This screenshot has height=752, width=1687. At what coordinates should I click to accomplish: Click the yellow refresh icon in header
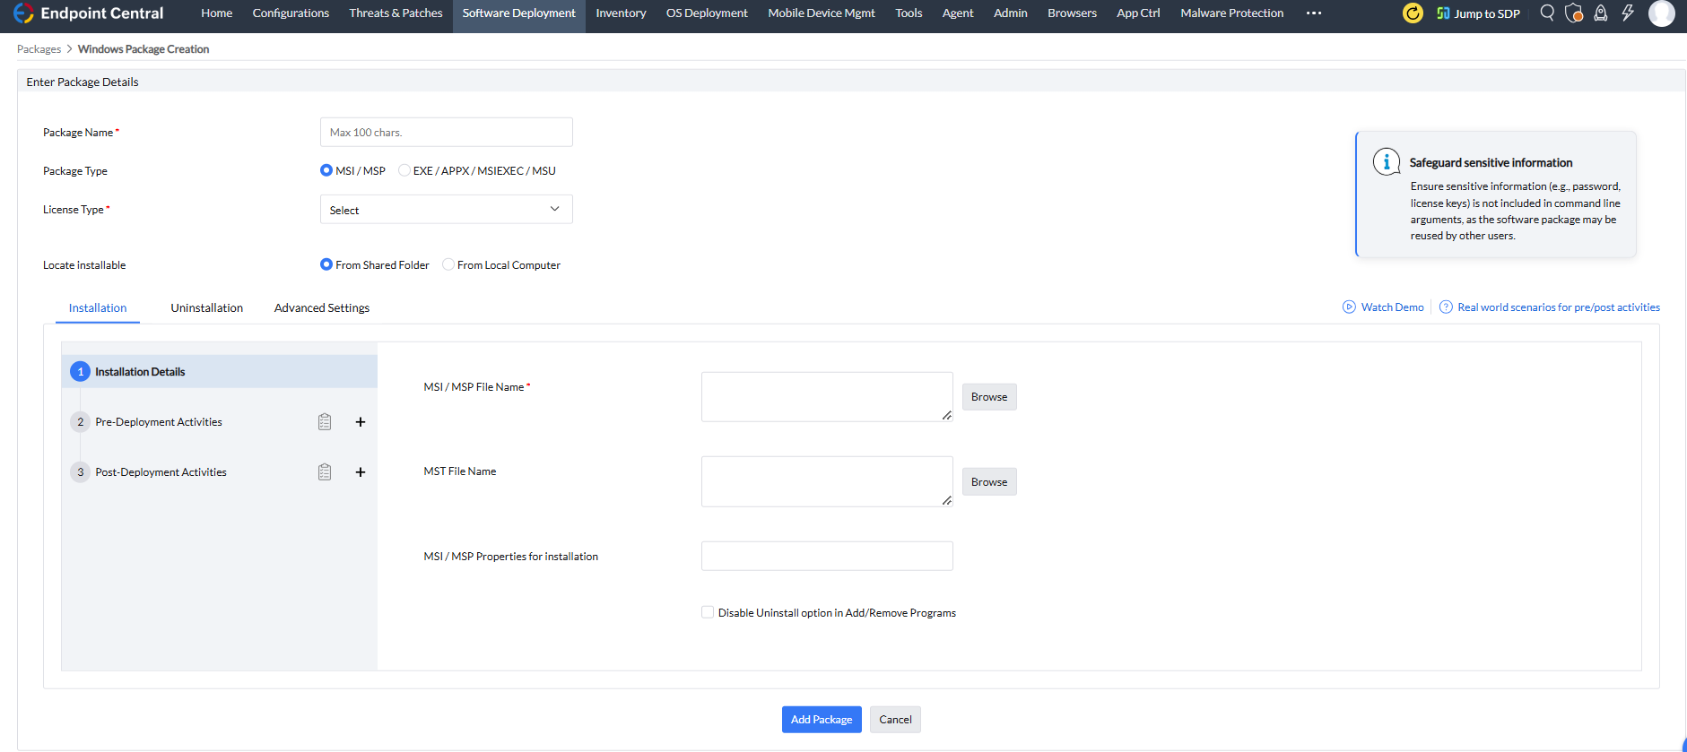point(1413,13)
